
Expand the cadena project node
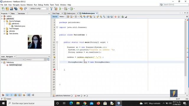click(2, 16)
